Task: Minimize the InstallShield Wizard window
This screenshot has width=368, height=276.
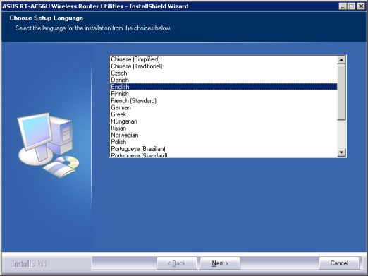Action: tap(343, 6)
